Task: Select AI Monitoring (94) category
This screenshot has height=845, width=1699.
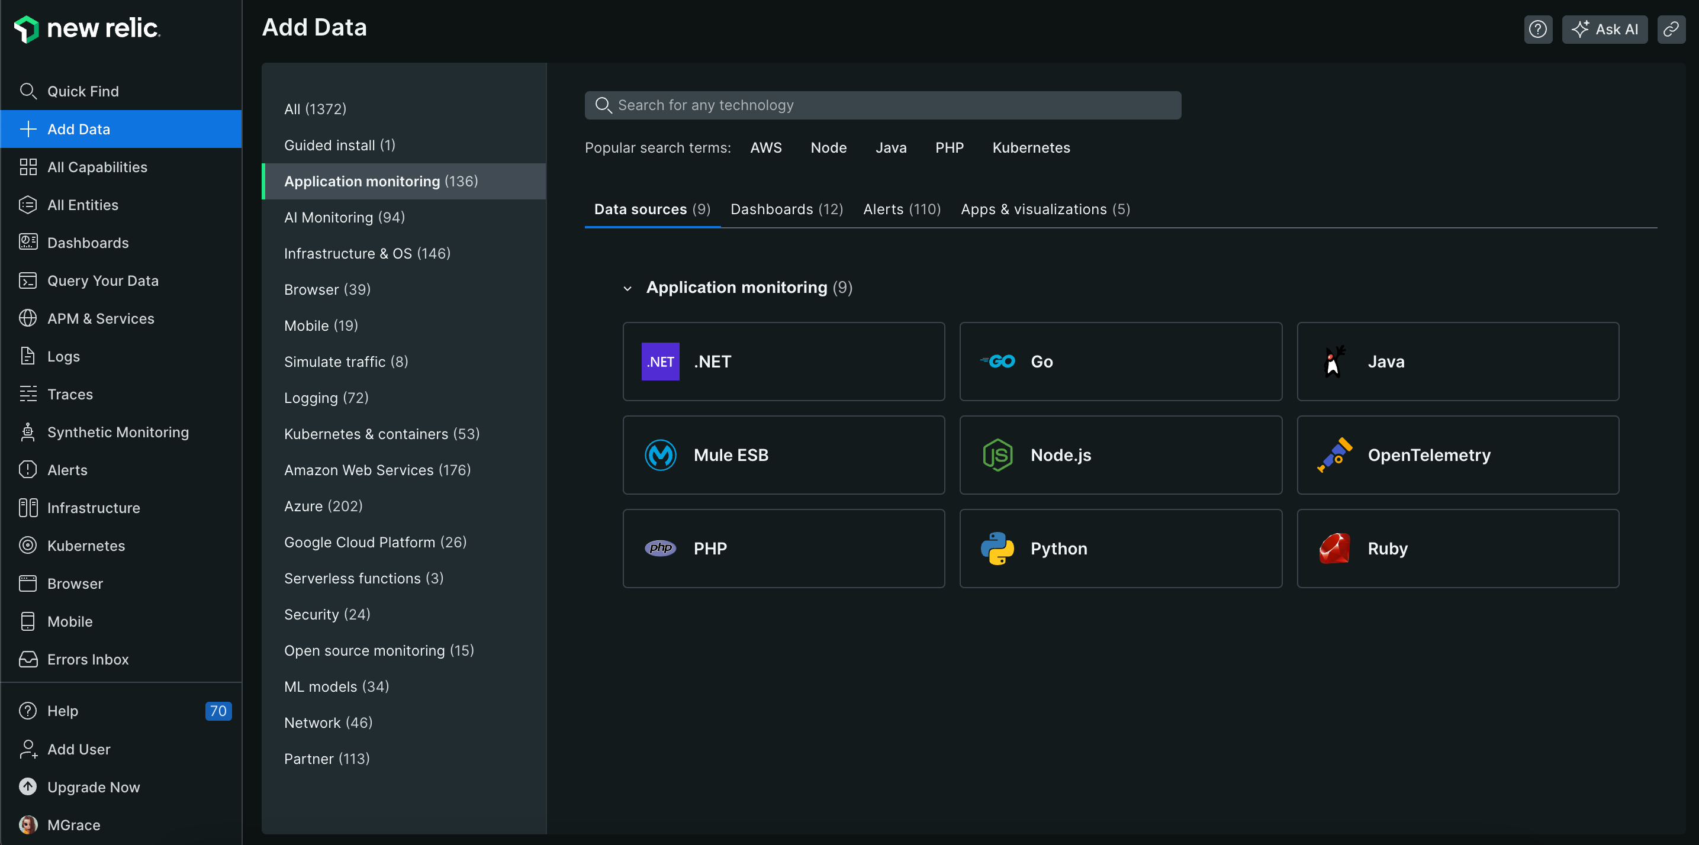Action: point(404,218)
